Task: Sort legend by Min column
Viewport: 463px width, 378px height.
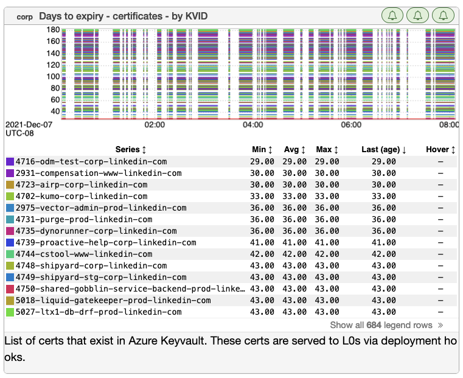Action: [263, 149]
